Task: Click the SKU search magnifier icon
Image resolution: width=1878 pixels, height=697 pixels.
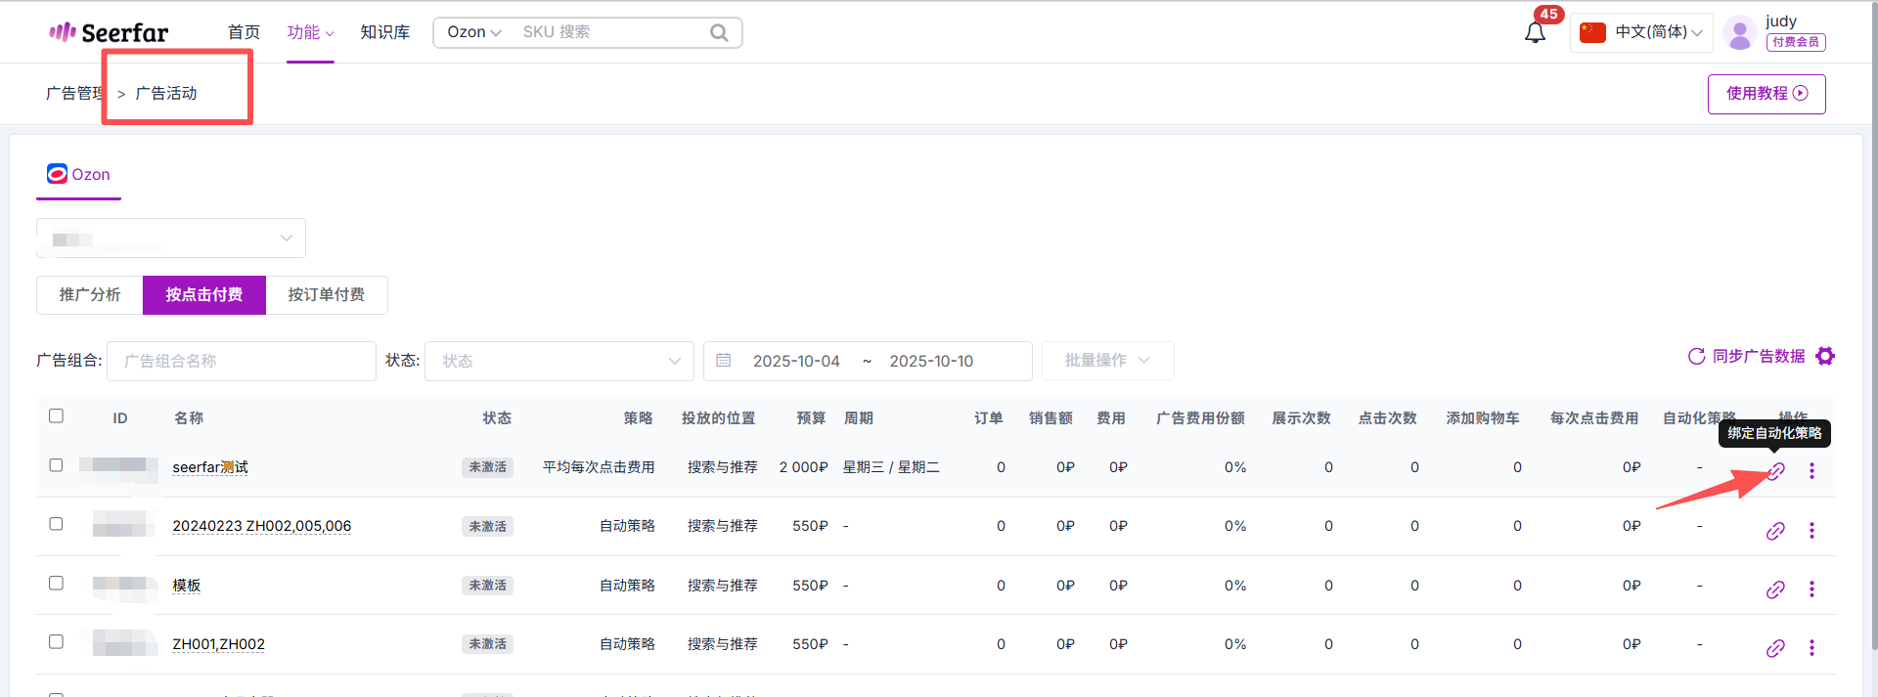Action: coord(719,32)
